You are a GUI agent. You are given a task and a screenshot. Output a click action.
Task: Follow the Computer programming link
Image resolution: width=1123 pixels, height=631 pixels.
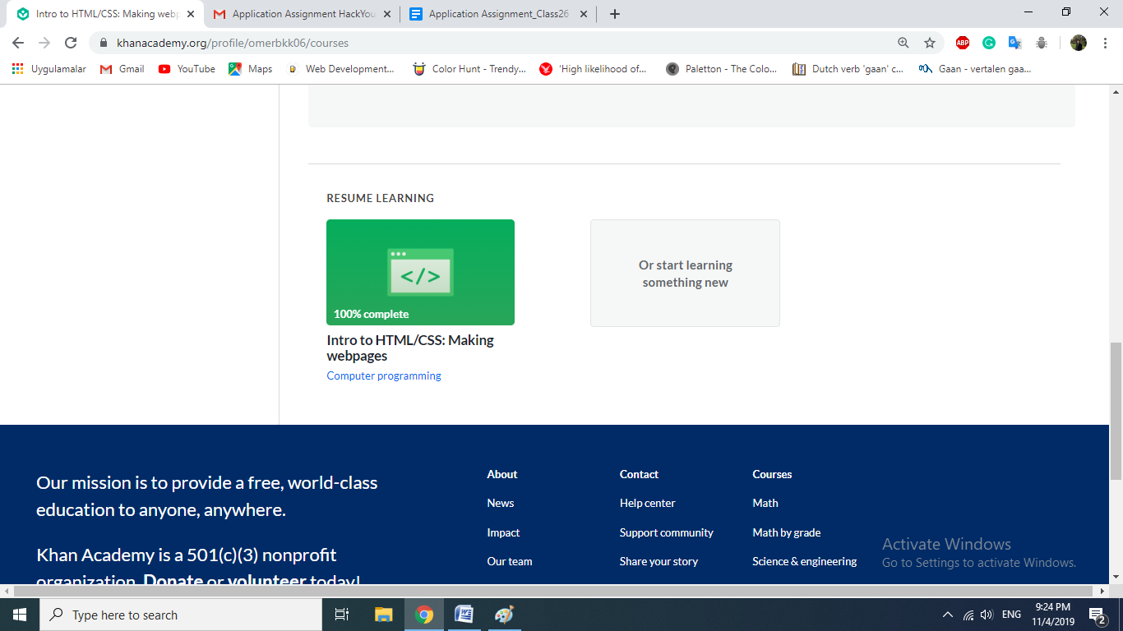click(384, 375)
